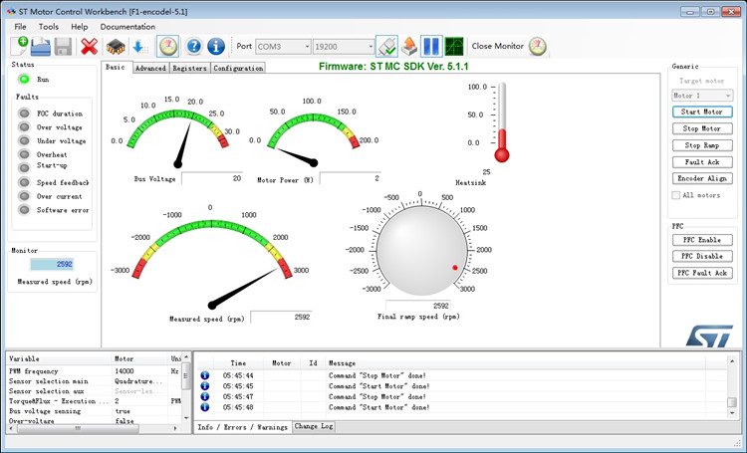Open the chip generation icon
The height and width of the screenshot is (453, 747).
coord(116,47)
